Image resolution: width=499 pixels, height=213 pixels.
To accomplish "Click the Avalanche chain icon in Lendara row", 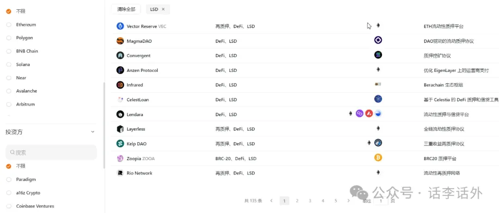I will pos(369,113).
